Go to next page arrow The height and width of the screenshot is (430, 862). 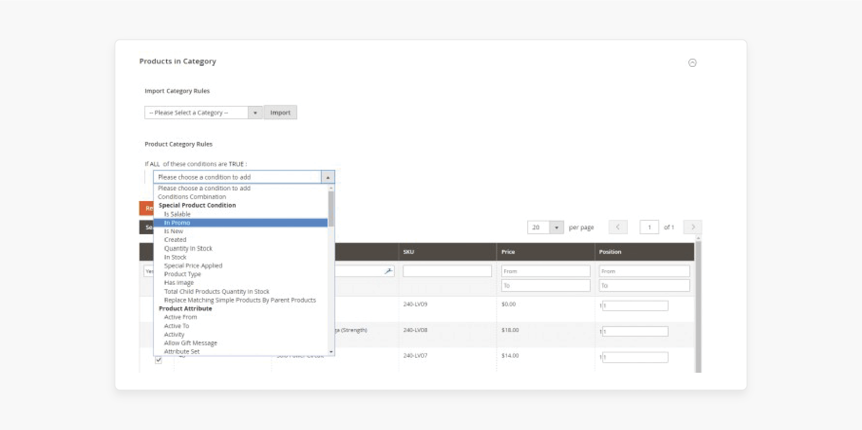point(693,227)
